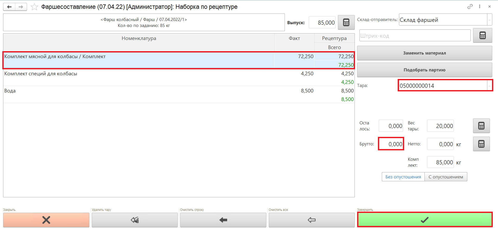Select the Без опустошения option

point(403,177)
